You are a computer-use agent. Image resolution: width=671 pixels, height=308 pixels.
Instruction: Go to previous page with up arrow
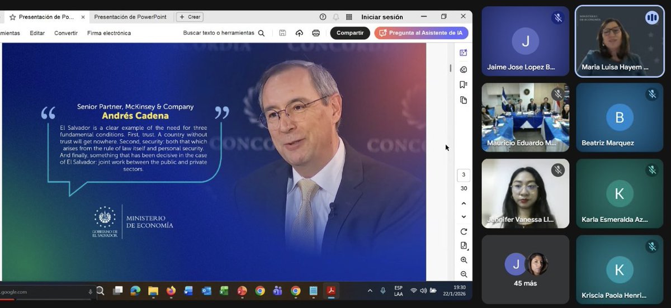464,203
